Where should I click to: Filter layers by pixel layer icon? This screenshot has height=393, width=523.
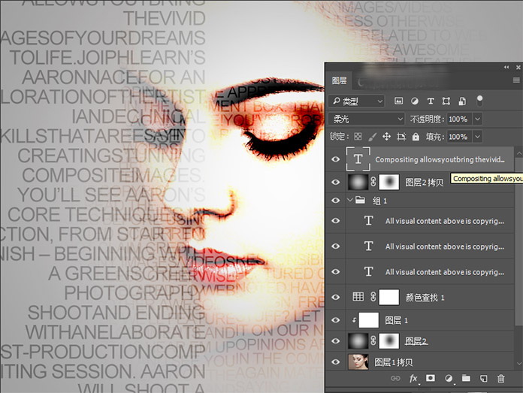tap(398, 101)
